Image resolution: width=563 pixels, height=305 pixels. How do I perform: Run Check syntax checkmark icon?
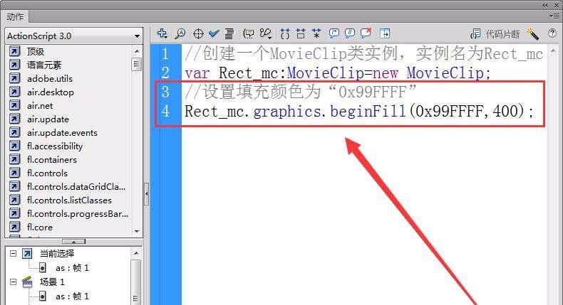point(214,33)
